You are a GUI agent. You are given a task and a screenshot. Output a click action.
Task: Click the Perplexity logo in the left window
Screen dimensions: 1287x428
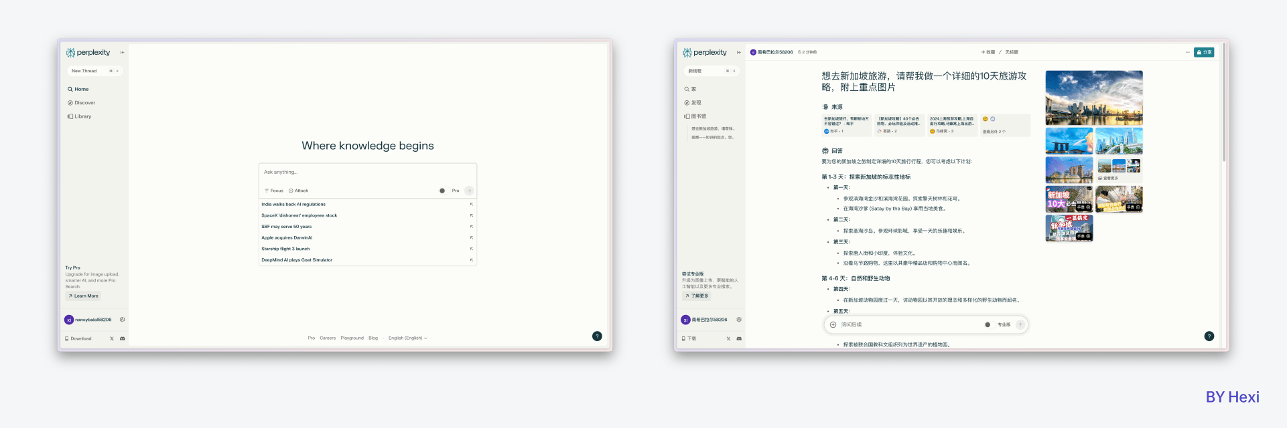pos(88,52)
